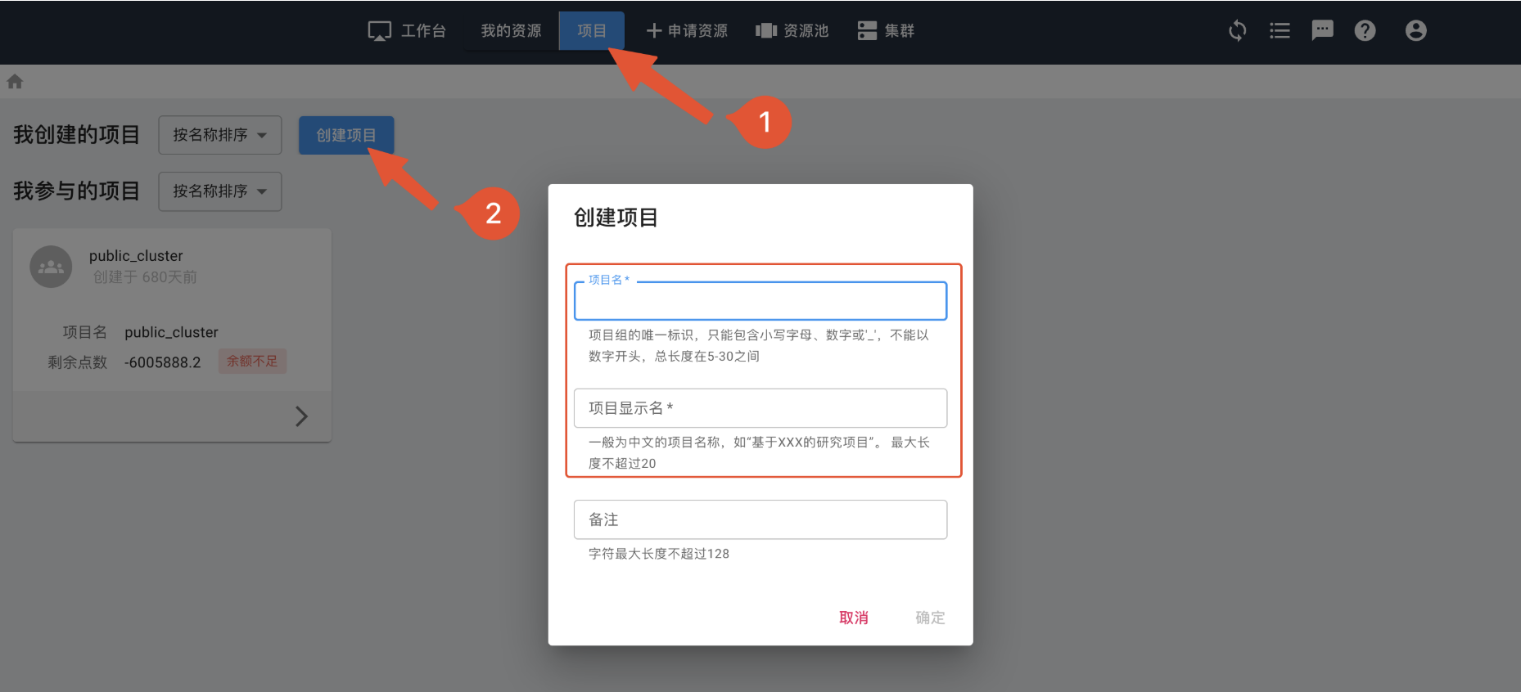Image resolution: width=1521 pixels, height=692 pixels.
Task: Open the 申请资源 menu item
Action: tap(687, 31)
